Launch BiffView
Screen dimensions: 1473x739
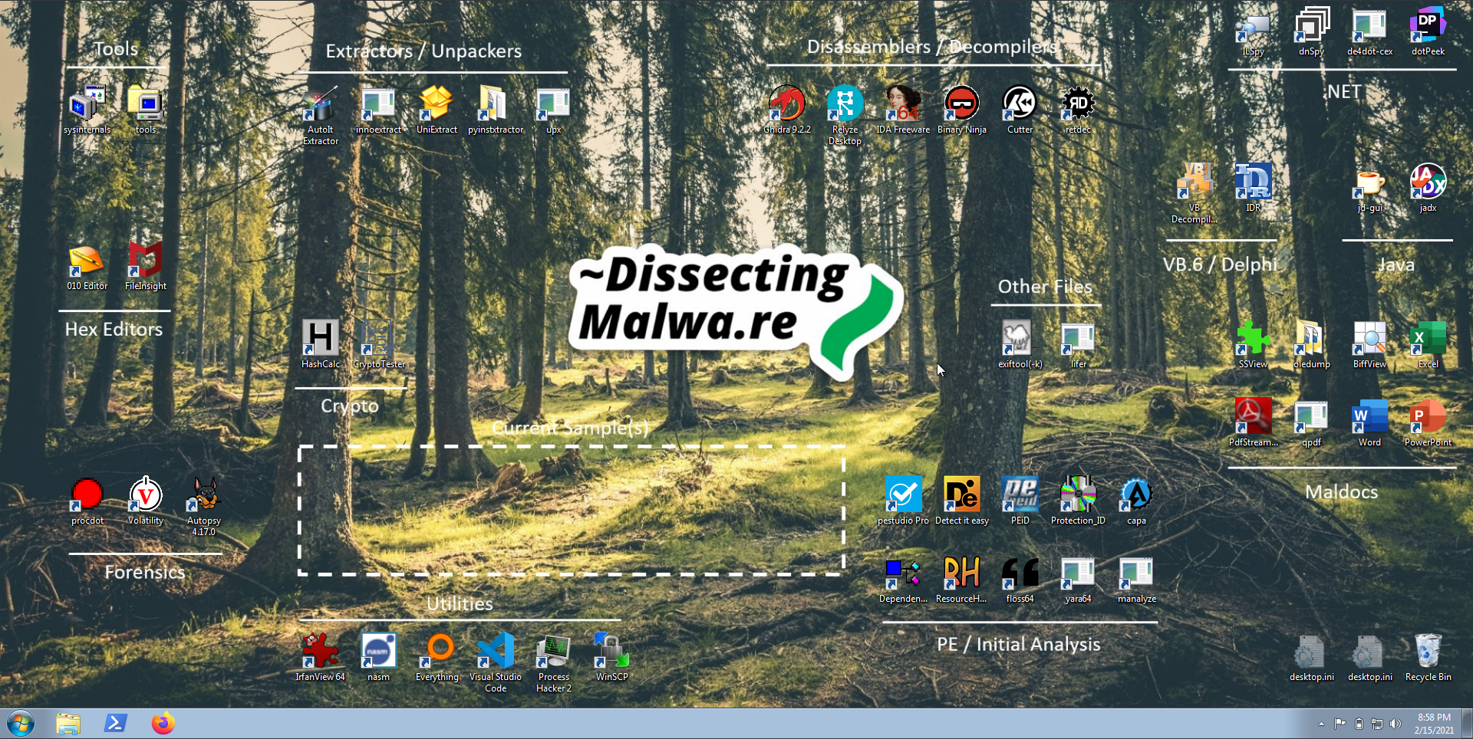1369,344
